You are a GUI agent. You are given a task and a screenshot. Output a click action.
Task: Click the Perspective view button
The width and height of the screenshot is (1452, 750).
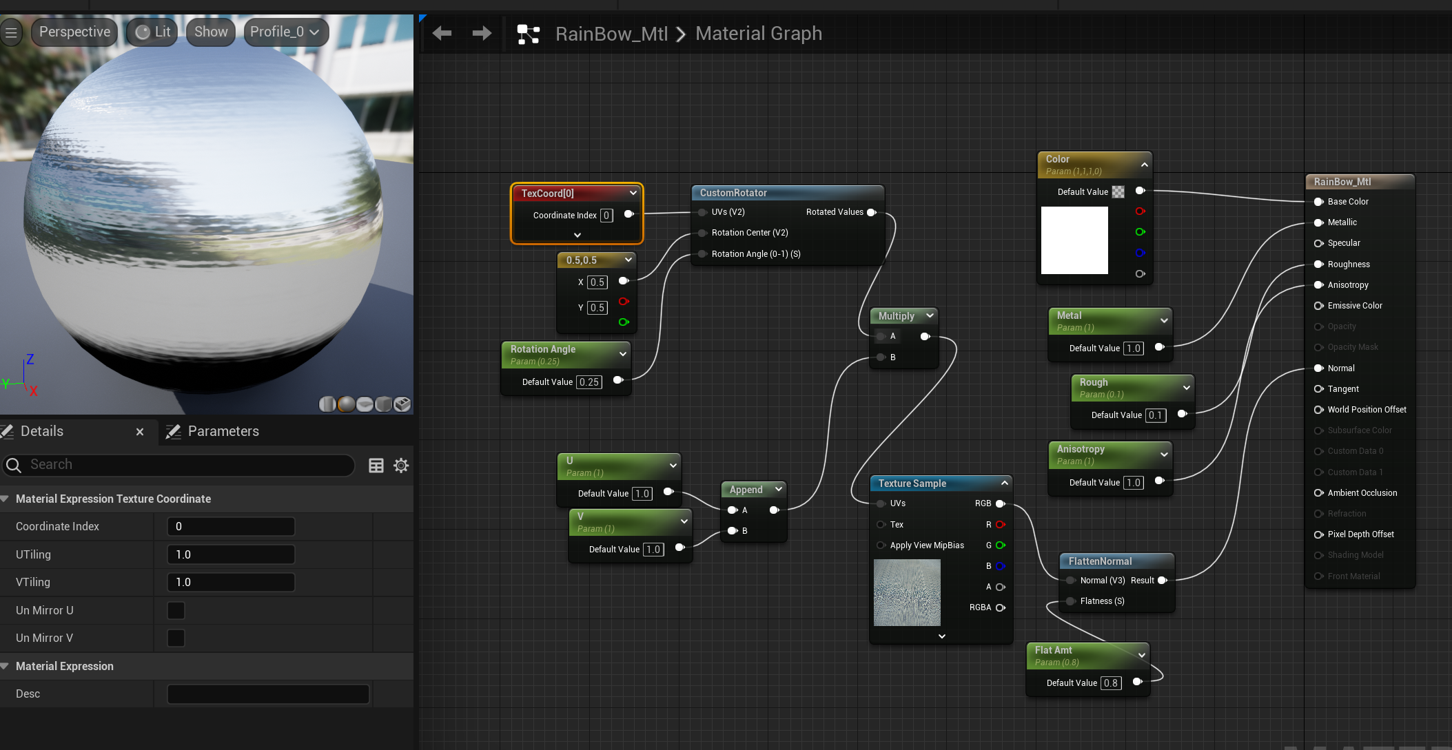pyautogui.click(x=74, y=32)
